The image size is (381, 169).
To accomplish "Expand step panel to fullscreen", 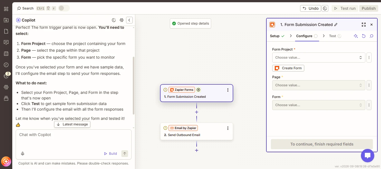I will click(364, 25).
